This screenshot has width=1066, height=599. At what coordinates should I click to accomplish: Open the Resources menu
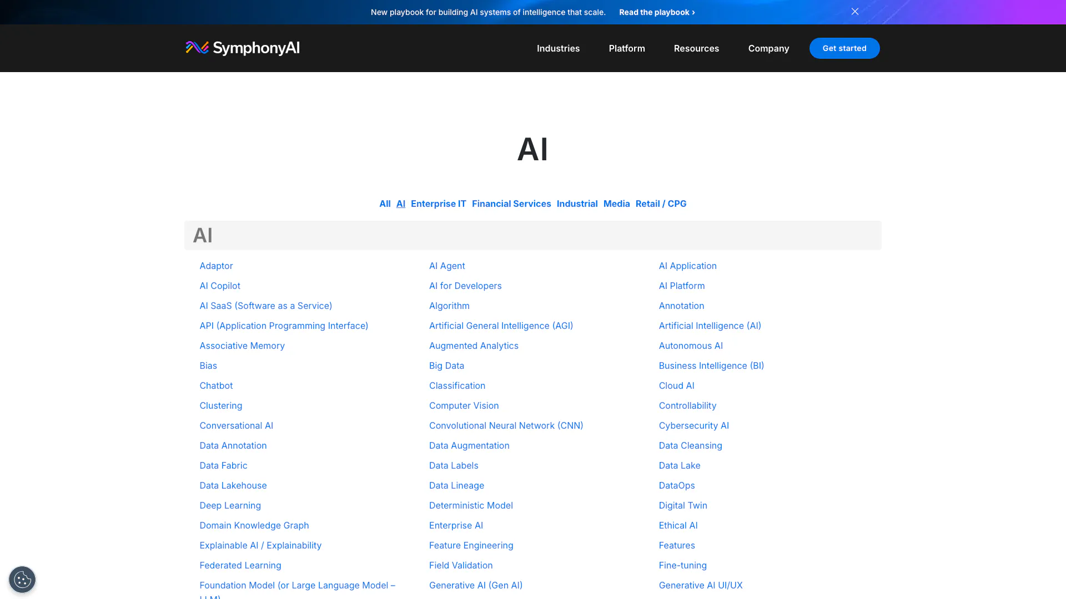696,48
